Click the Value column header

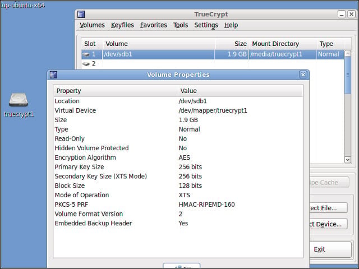(240, 91)
